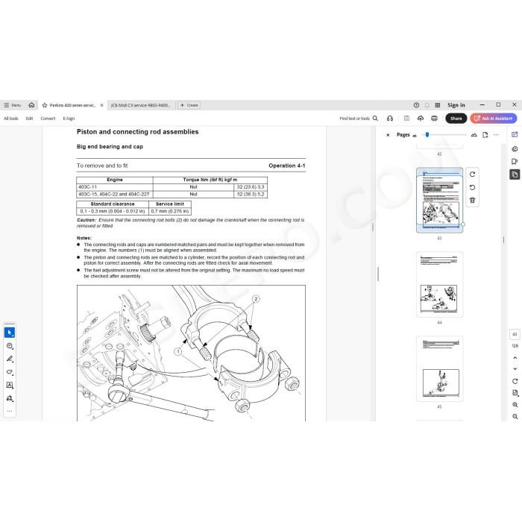Upload file to cloud storage icon
This screenshot has width=522, height=522.
point(421,119)
